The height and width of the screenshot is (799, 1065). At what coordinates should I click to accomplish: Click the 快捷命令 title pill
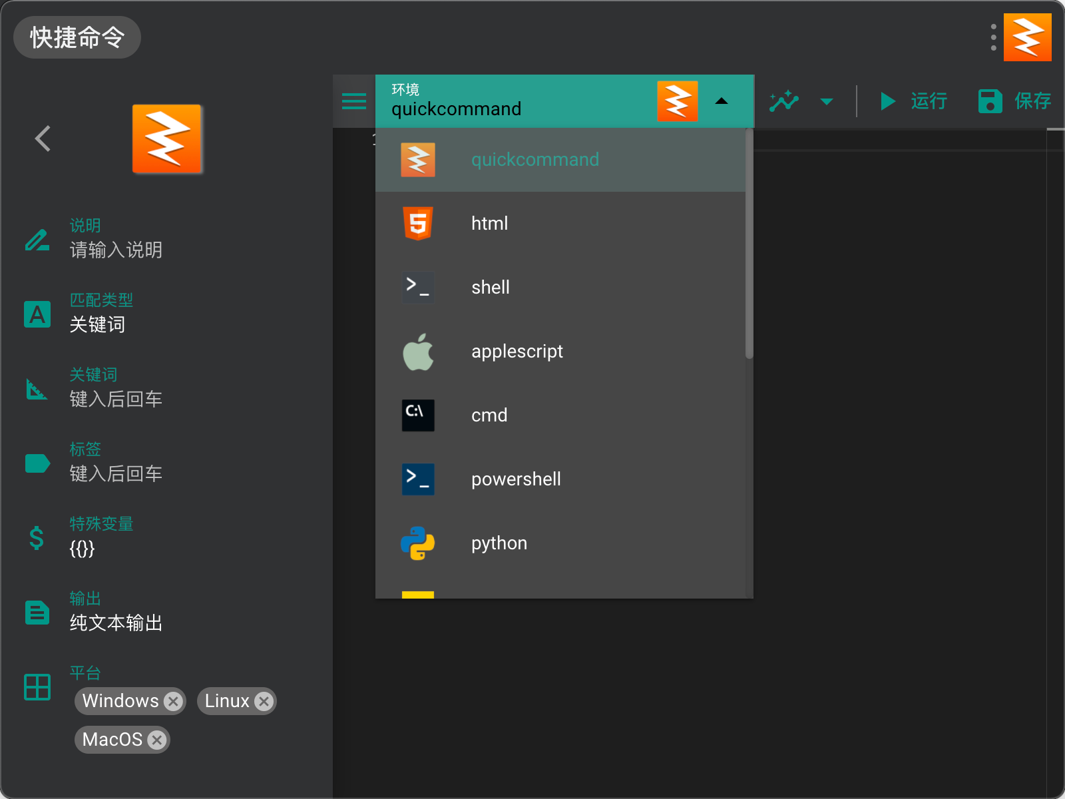(77, 37)
